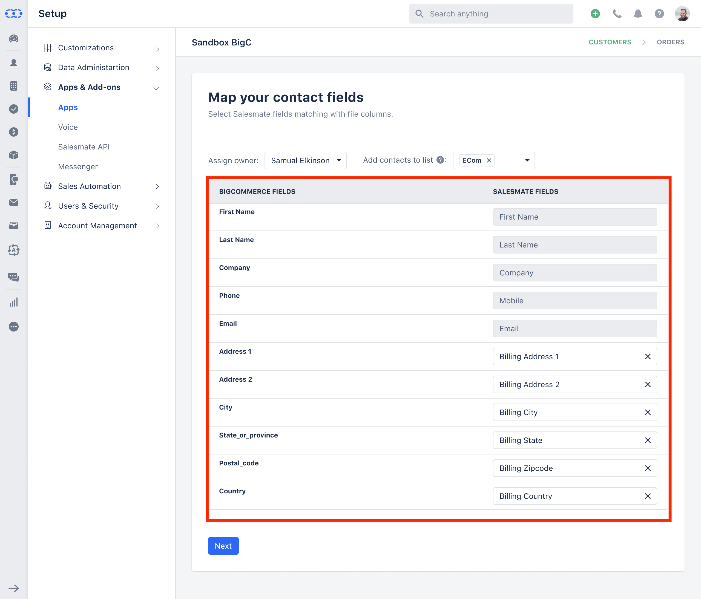The width and height of the screenshot is (701, 599).
Task: Open the user profile avatar
Action: (x=682, y=13)
